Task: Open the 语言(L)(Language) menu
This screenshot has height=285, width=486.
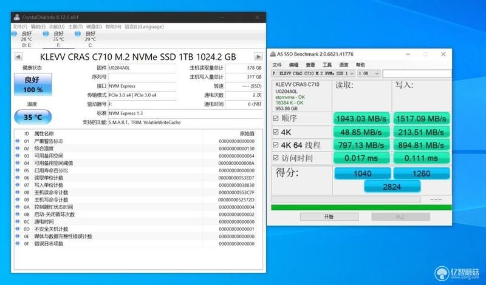Action: click(144, 27)
